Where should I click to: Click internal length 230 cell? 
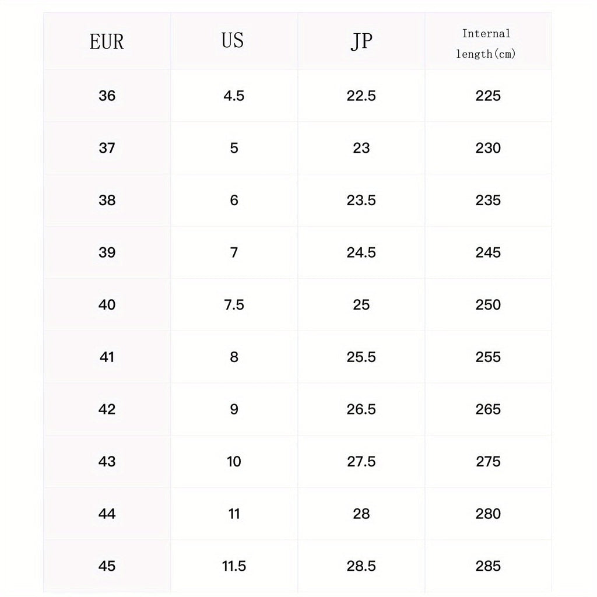488,148
